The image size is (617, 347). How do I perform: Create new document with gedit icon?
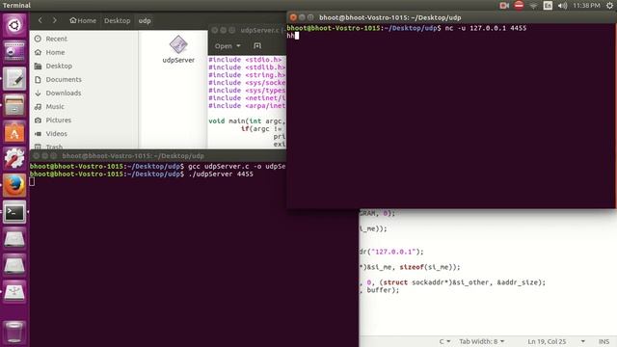[257, 46]
